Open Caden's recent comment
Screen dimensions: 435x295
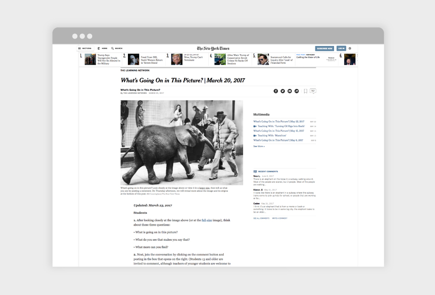(x=284, y=208)
